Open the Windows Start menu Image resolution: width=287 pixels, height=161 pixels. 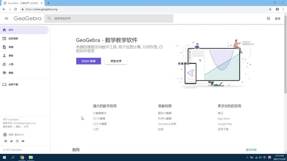(x=4, y=157)
